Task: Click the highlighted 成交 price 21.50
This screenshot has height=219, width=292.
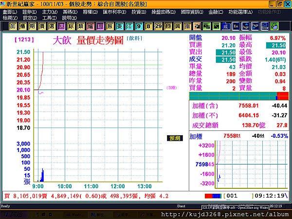Action: pyautogui.click(x=226, y=60)
